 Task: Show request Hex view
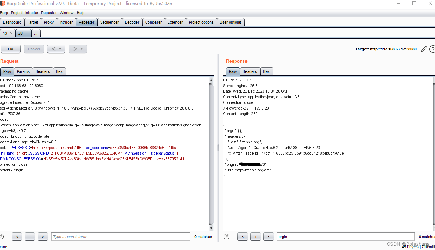click(59, 71)
